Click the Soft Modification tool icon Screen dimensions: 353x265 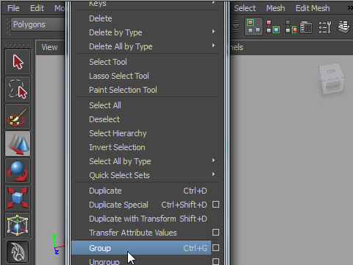tap(18, 252)
